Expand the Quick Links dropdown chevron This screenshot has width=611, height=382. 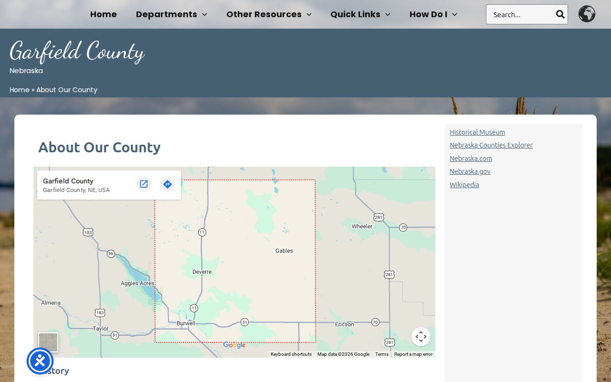388,15
